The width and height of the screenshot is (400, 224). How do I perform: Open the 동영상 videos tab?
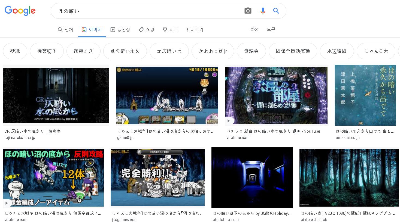120,30
